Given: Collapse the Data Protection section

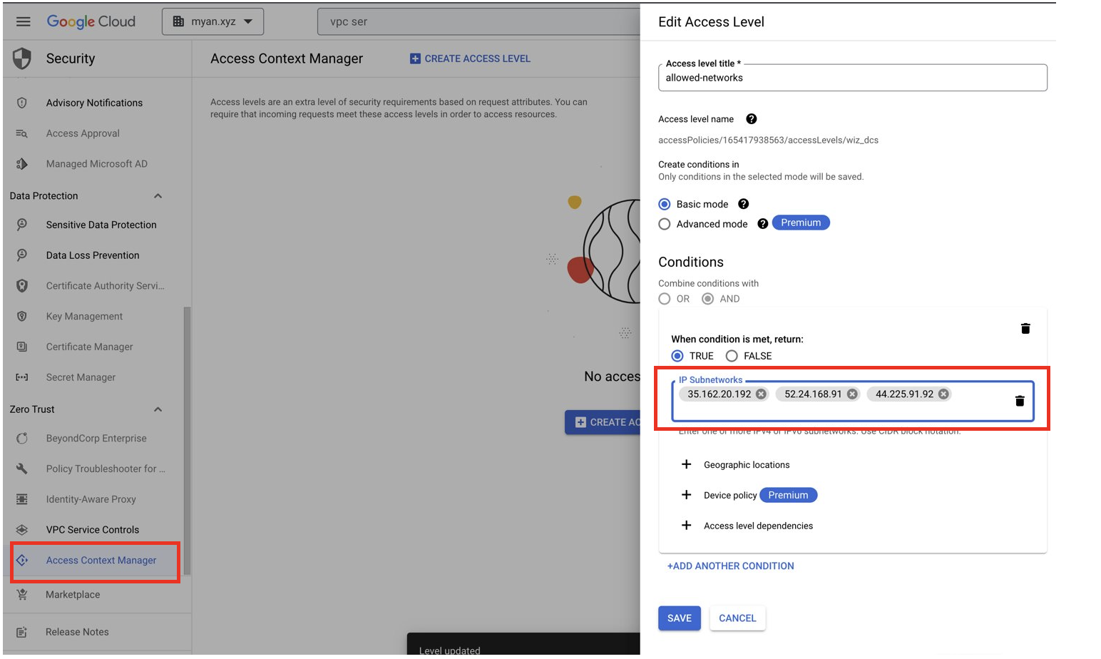Looking at the screenshot, I should point(158,195).
